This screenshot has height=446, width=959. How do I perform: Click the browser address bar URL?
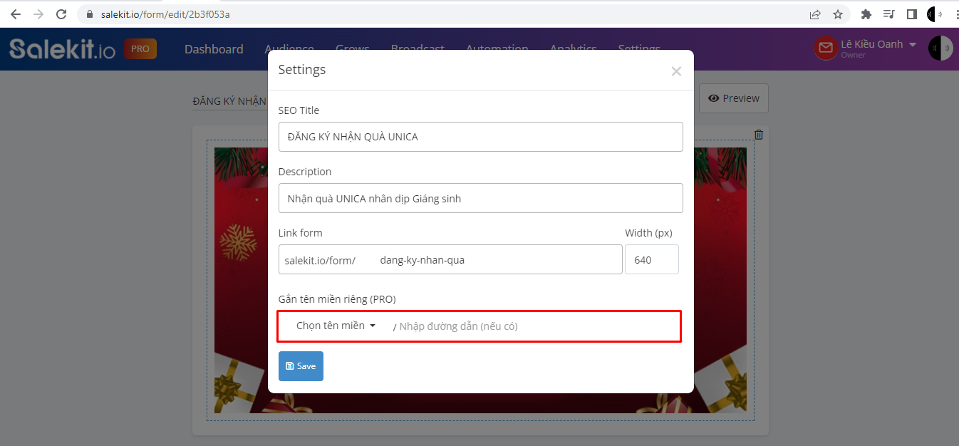pos(165,14)
